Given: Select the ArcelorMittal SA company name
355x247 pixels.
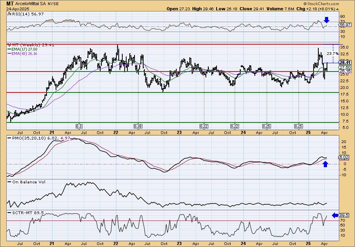Looking at the screenshot, I should 30,4.
